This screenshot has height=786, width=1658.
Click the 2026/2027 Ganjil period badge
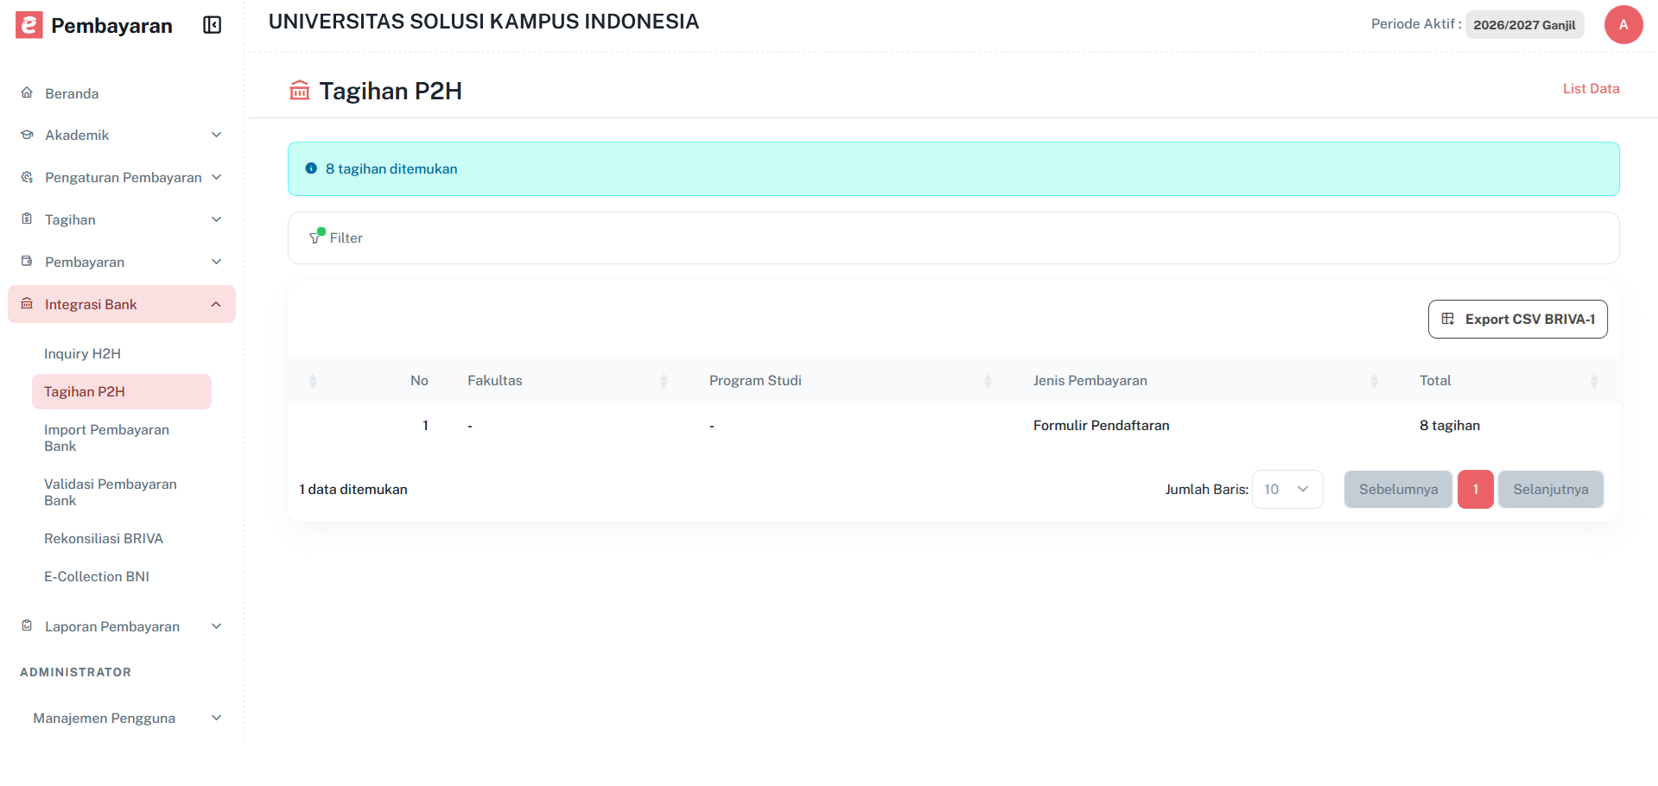tap(1524, 25)
